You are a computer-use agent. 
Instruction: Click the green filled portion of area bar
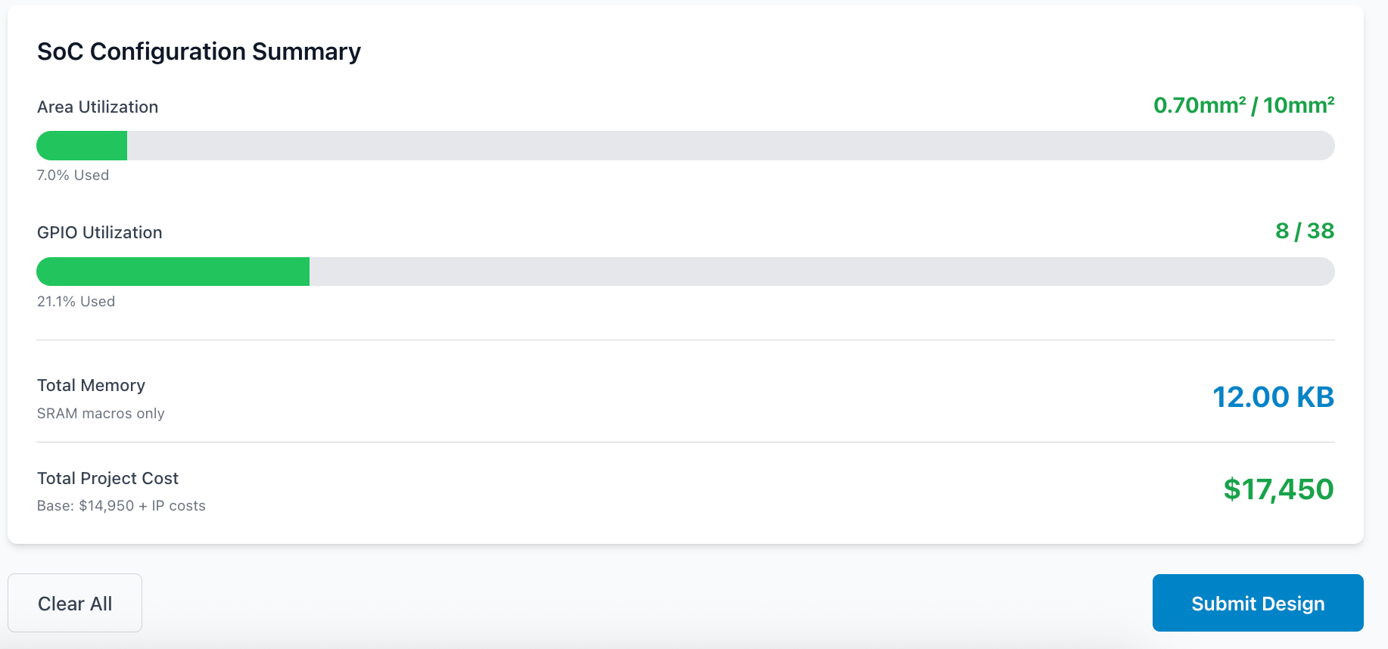point(81,145)
